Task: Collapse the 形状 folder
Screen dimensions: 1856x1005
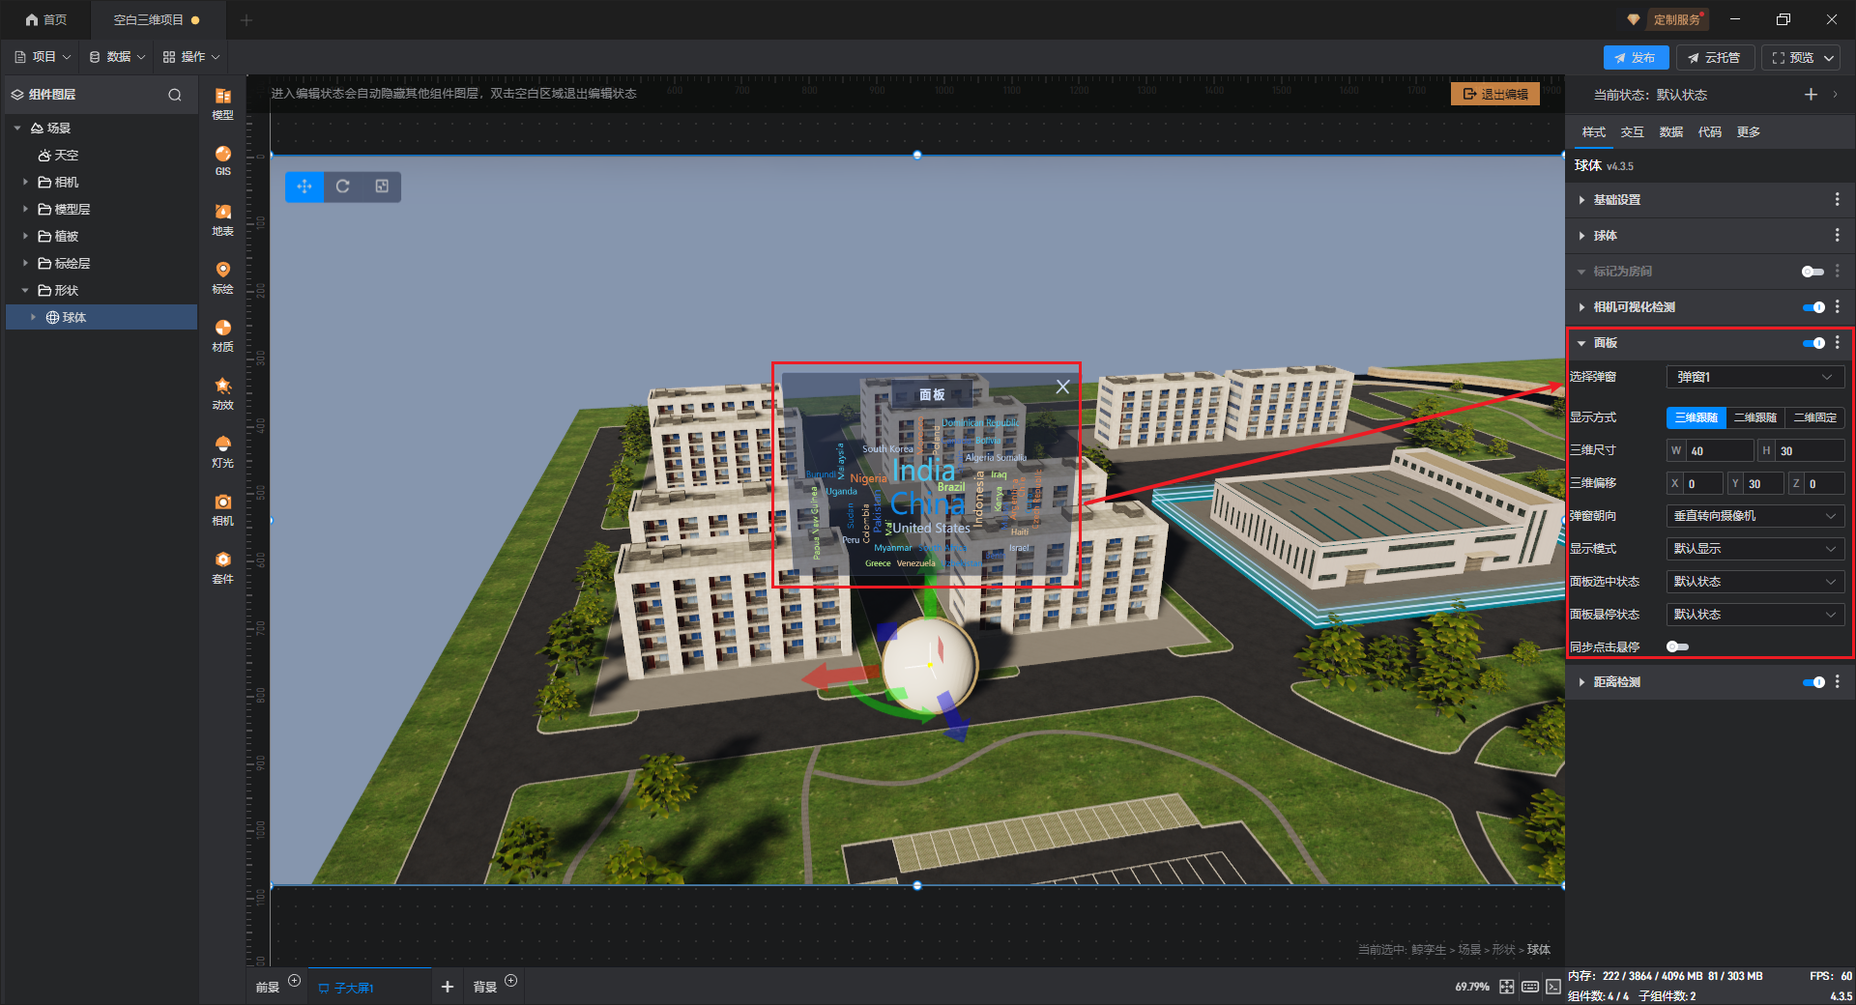Action: pos(26,290)
